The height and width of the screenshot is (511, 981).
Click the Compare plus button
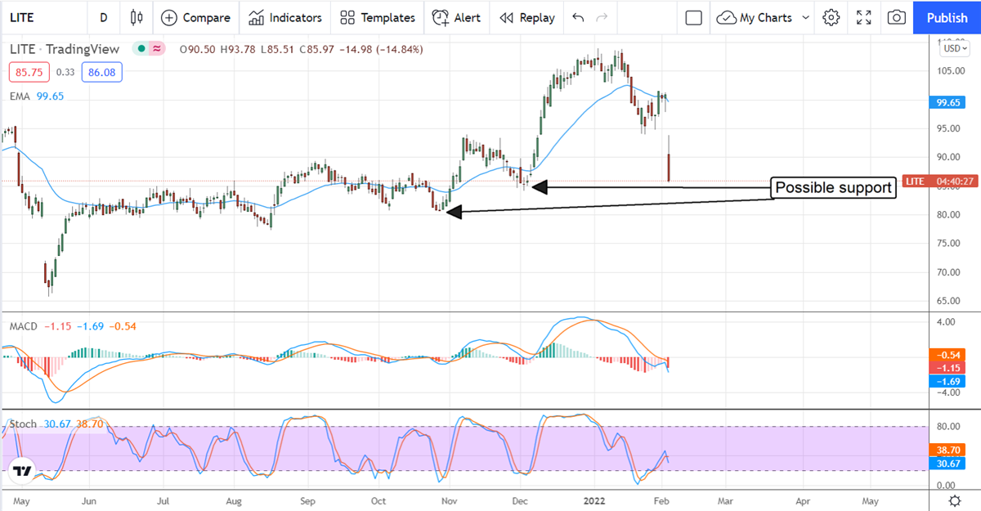tap(195, 17)
